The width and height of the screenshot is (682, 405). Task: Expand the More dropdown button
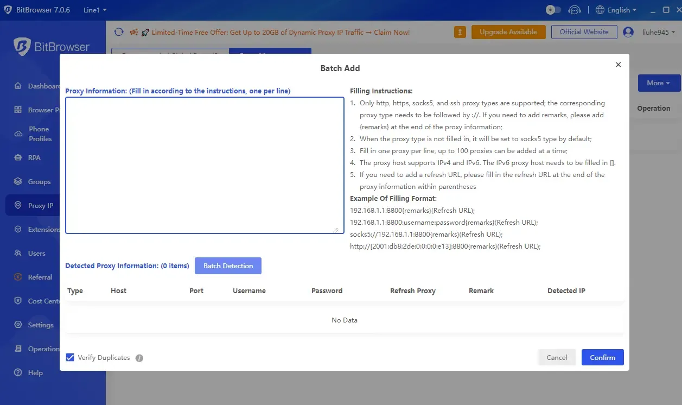[659, 83]
